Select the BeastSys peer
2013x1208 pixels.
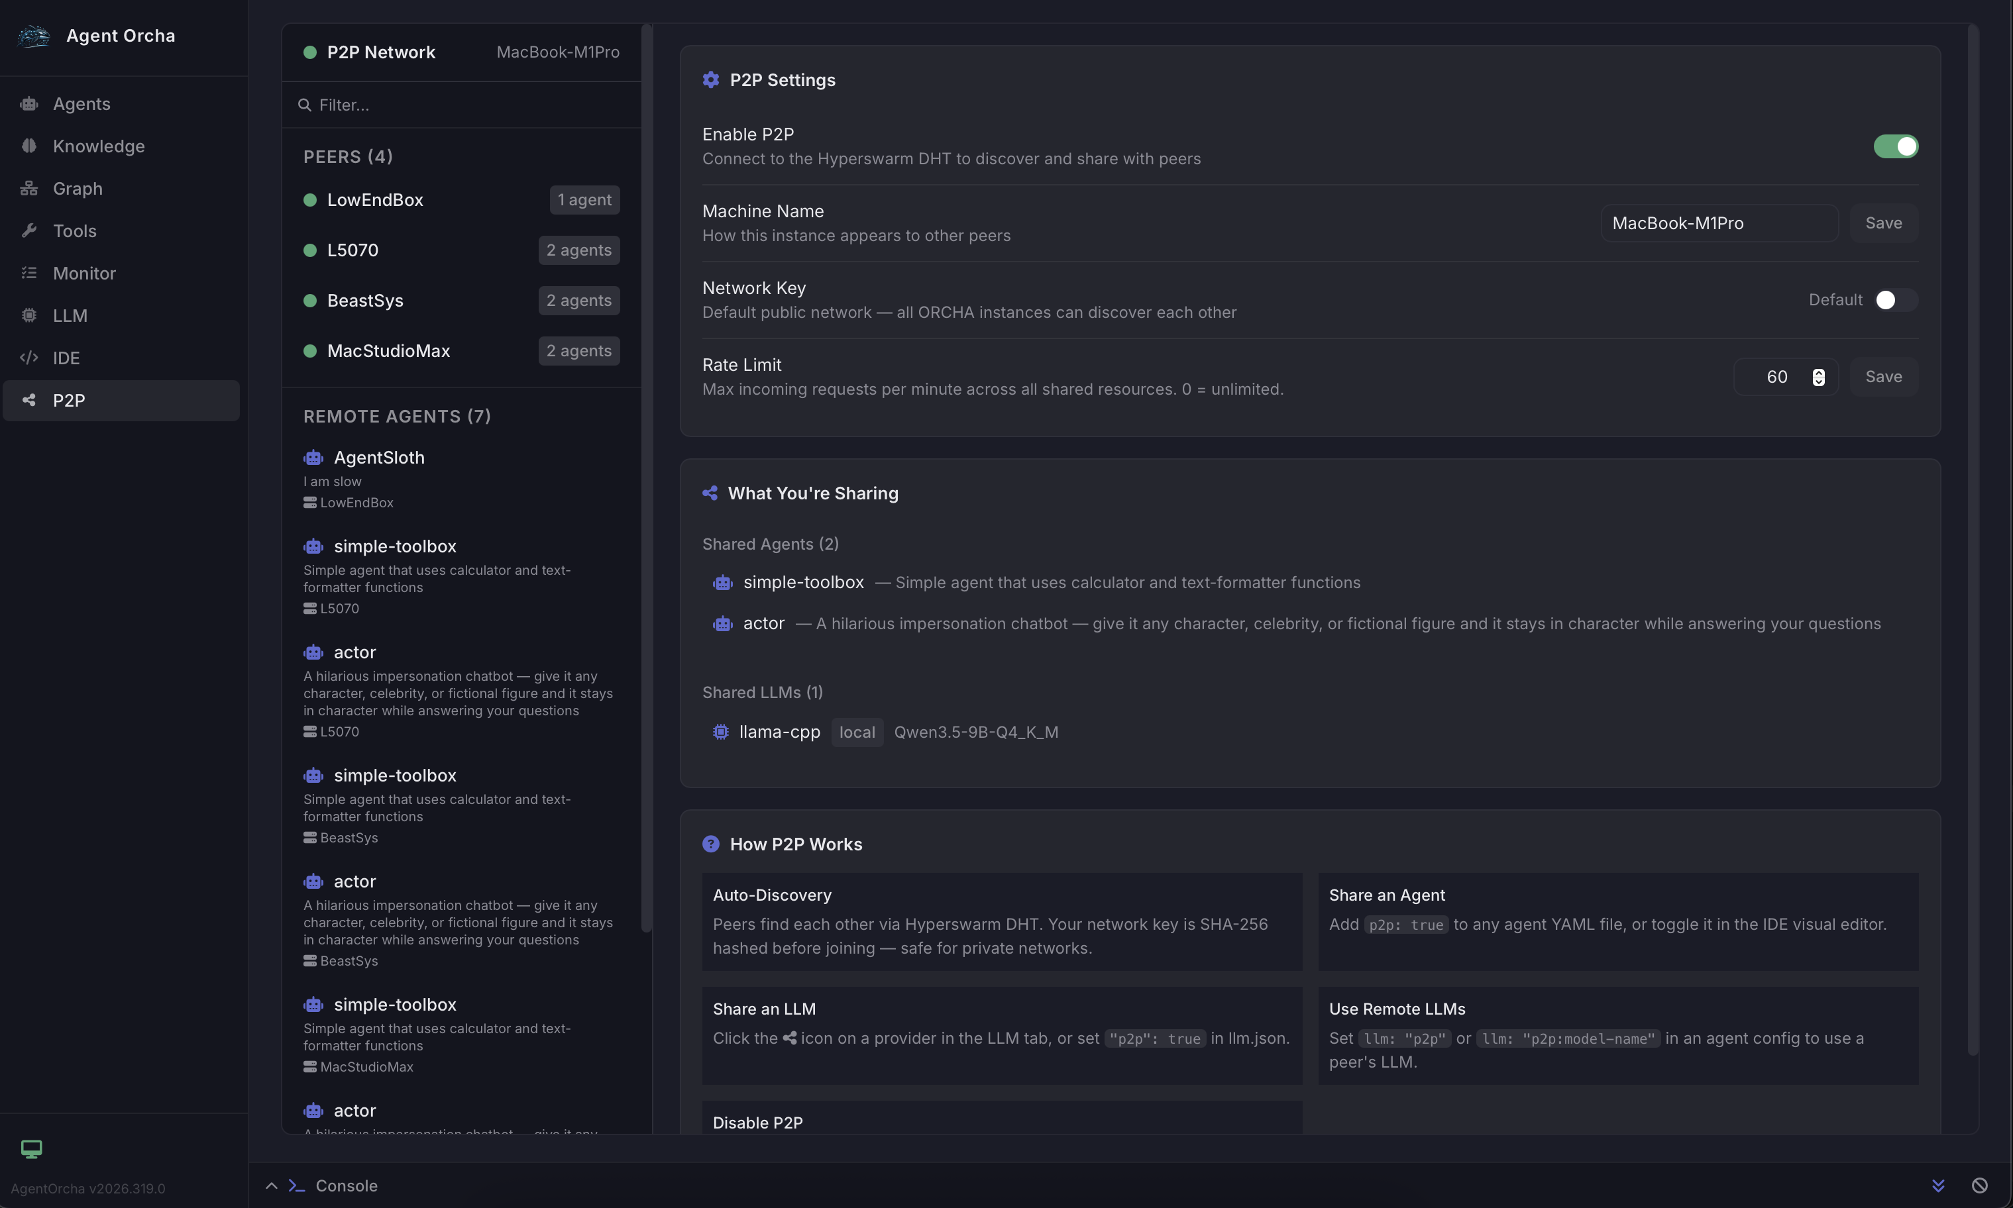[x=365, y=301]
